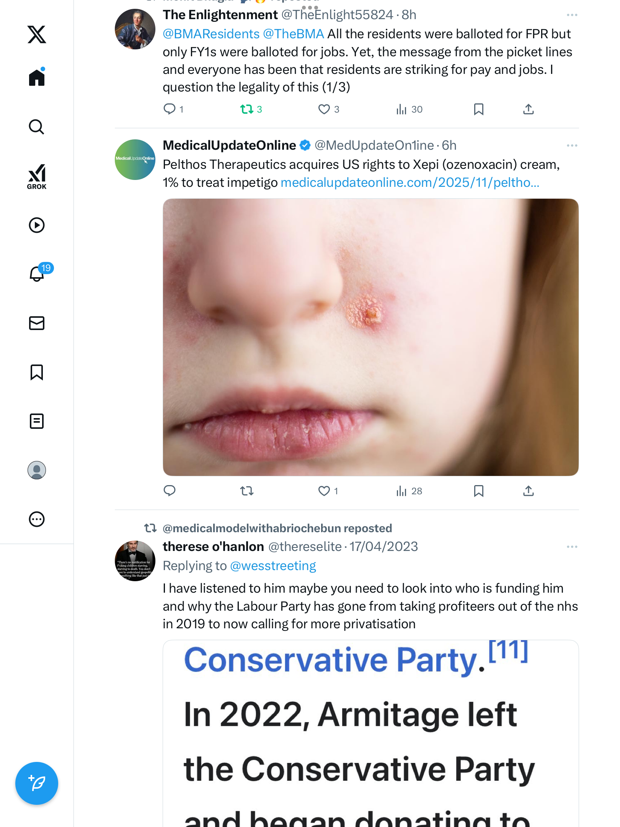The height and width of the screenshot is (827, 620).
Task: Open Notifications bell with 19 badge
Action: 37,274
